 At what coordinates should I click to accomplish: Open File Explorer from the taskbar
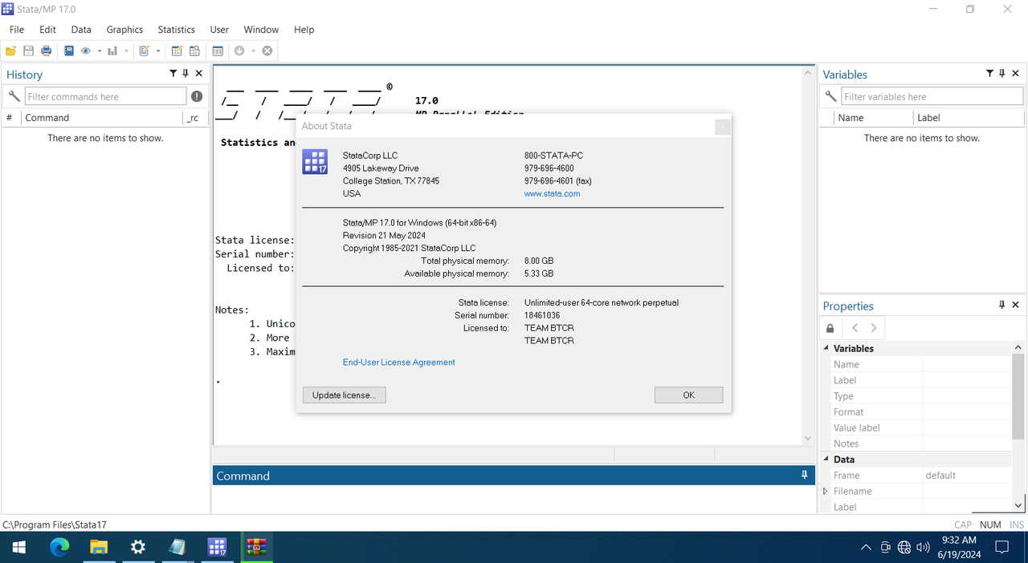coord(99,547)
